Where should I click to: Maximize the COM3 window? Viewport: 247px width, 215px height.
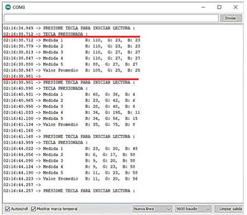tap(219, 7)
